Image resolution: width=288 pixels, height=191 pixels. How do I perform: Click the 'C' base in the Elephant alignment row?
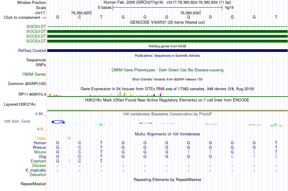click(x=79, y=161)
